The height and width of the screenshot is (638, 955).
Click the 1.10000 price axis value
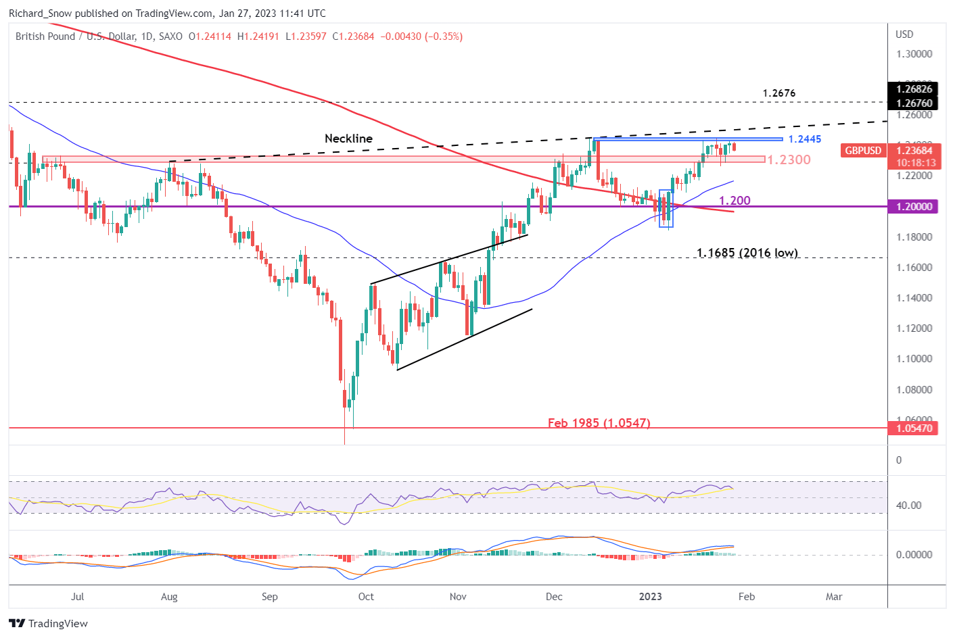[x=914, y=359]
